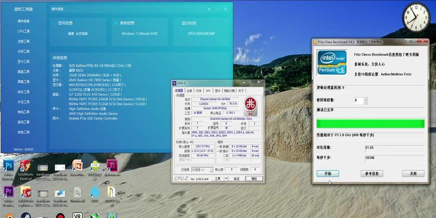
Task: Open the SolidWorks folder shortcut icon
Action: point(26,192)
